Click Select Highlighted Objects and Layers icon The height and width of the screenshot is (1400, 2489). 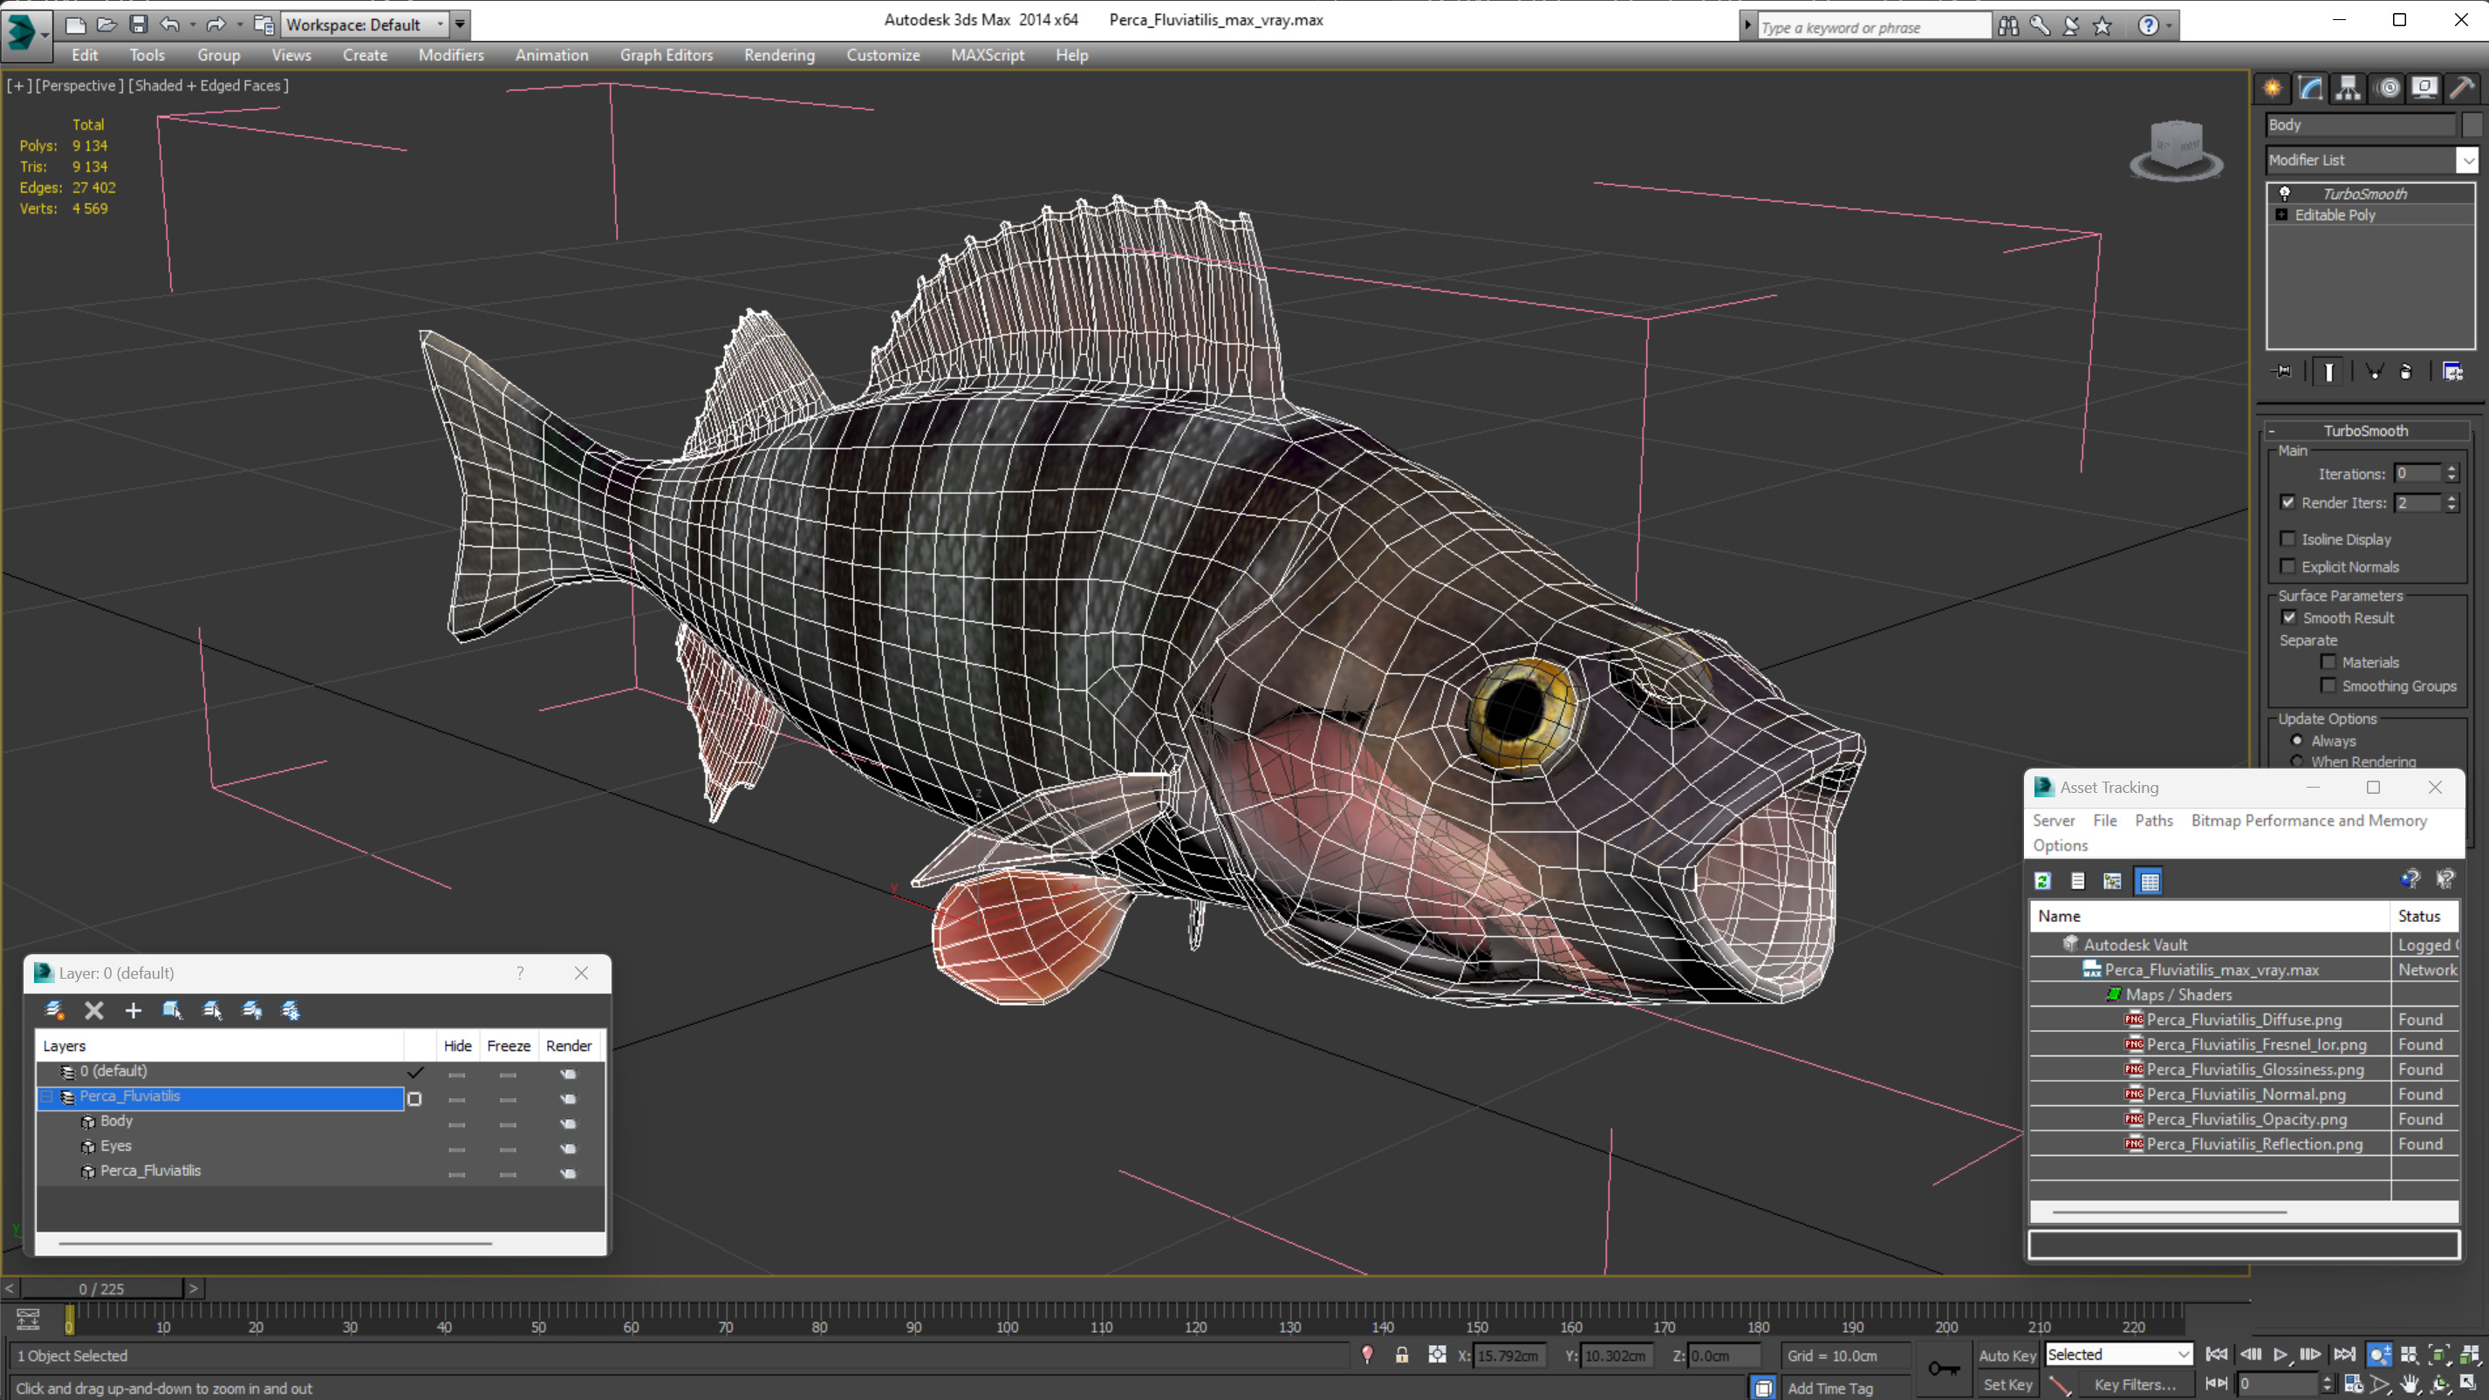pos(172,1010)
